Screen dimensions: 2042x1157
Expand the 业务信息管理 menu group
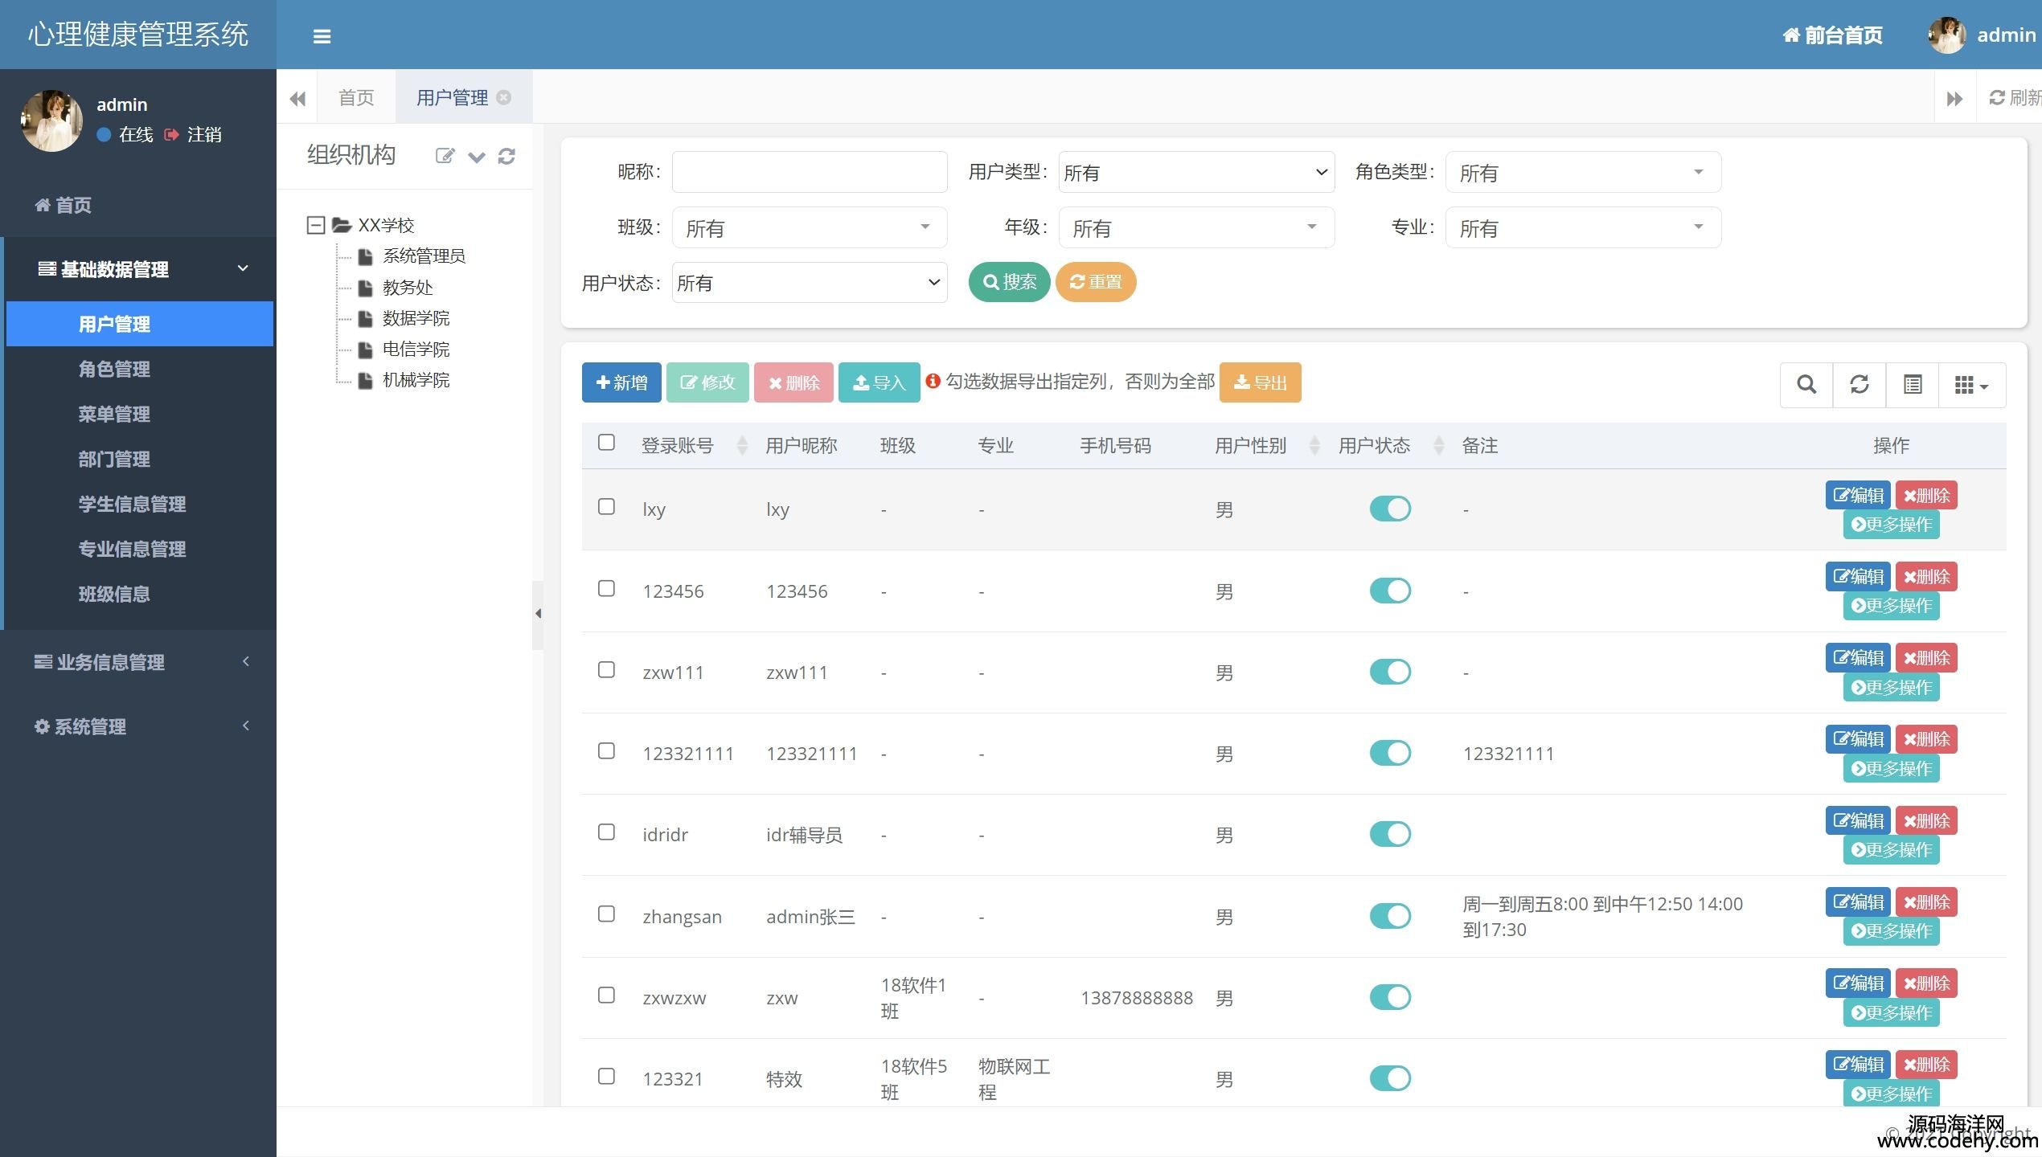138,662
